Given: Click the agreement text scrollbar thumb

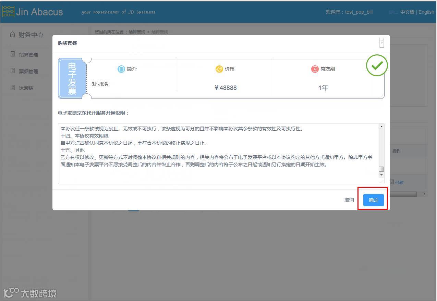Looking at the screenshot, I should [x=381, y=169].
